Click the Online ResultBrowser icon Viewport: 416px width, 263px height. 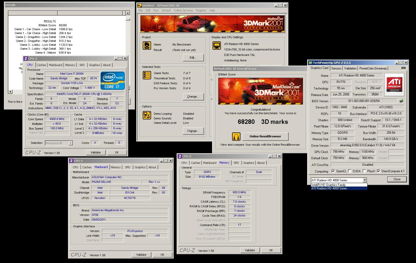[236, 136]
